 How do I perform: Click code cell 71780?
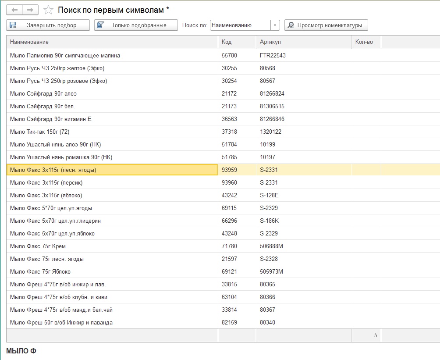[237, 246]
